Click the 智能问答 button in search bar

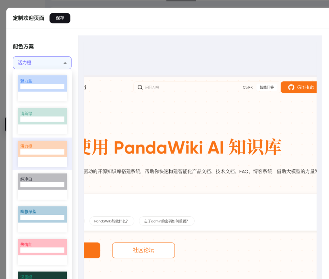[x=267, y=87]
